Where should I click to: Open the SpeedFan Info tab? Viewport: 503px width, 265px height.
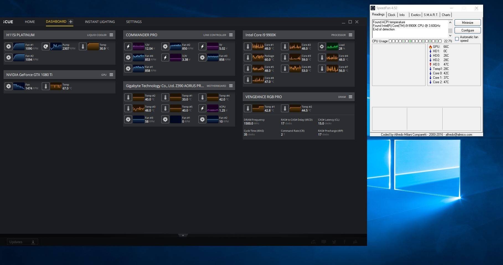point(402,15)
